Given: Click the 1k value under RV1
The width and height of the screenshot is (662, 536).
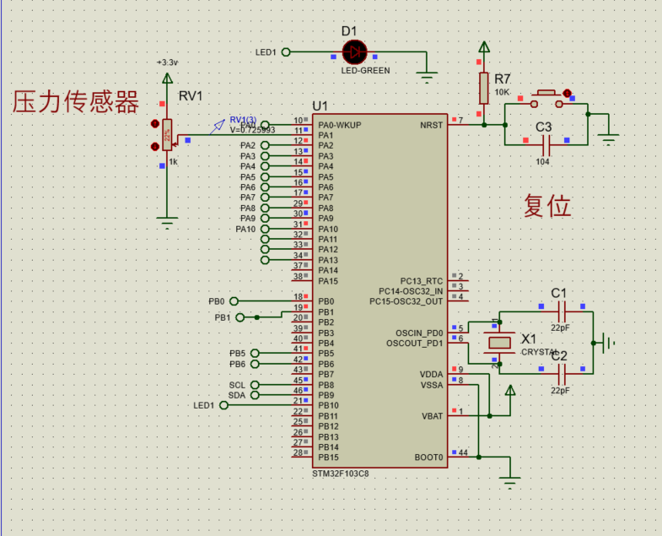Looking at the screenshot, I should coord(173,162).
